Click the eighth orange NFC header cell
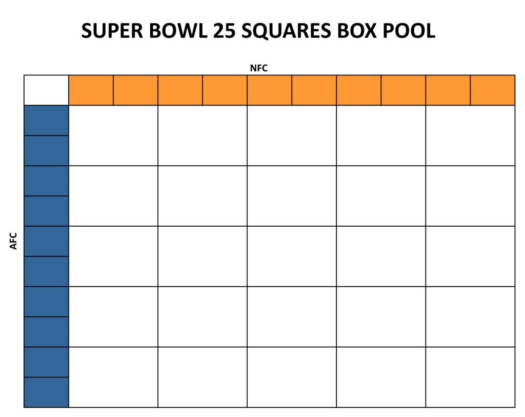Image resolution: width=525 pixels, height=417 pixels. [403, 90]
